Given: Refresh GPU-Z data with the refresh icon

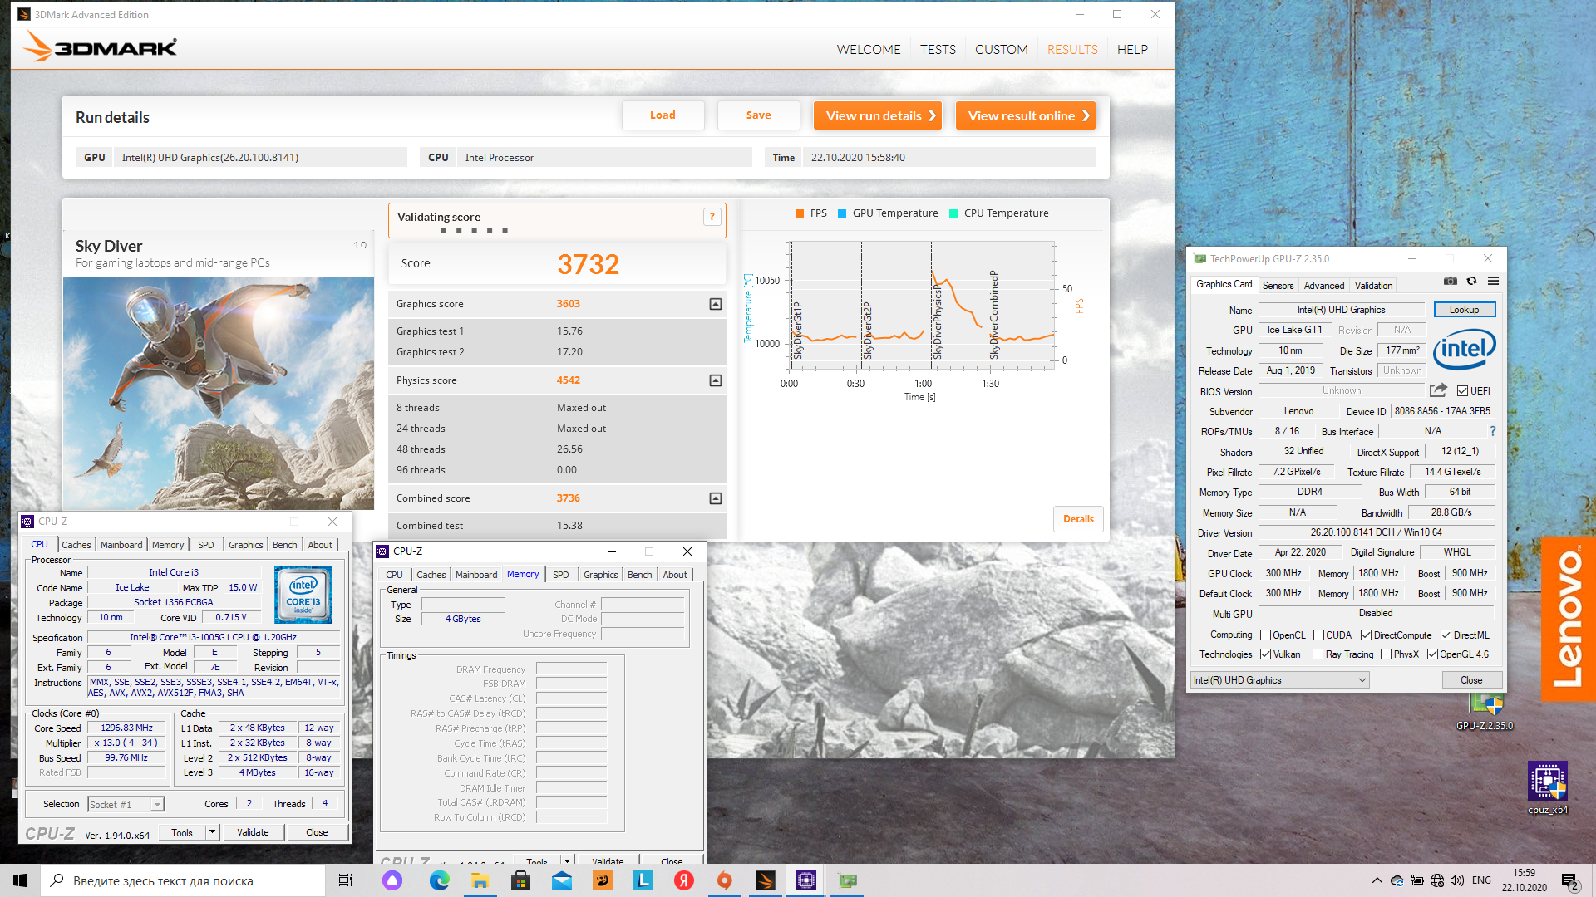Looking at the screenshot, I should click(x=1471, y=282).
